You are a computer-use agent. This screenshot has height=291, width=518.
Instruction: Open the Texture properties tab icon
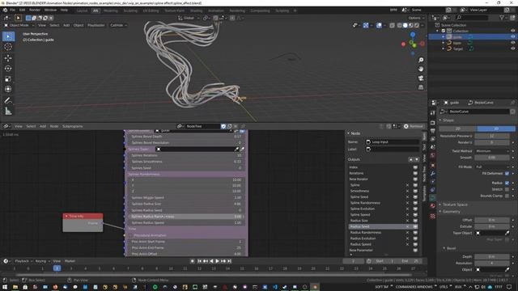(433, 216)
